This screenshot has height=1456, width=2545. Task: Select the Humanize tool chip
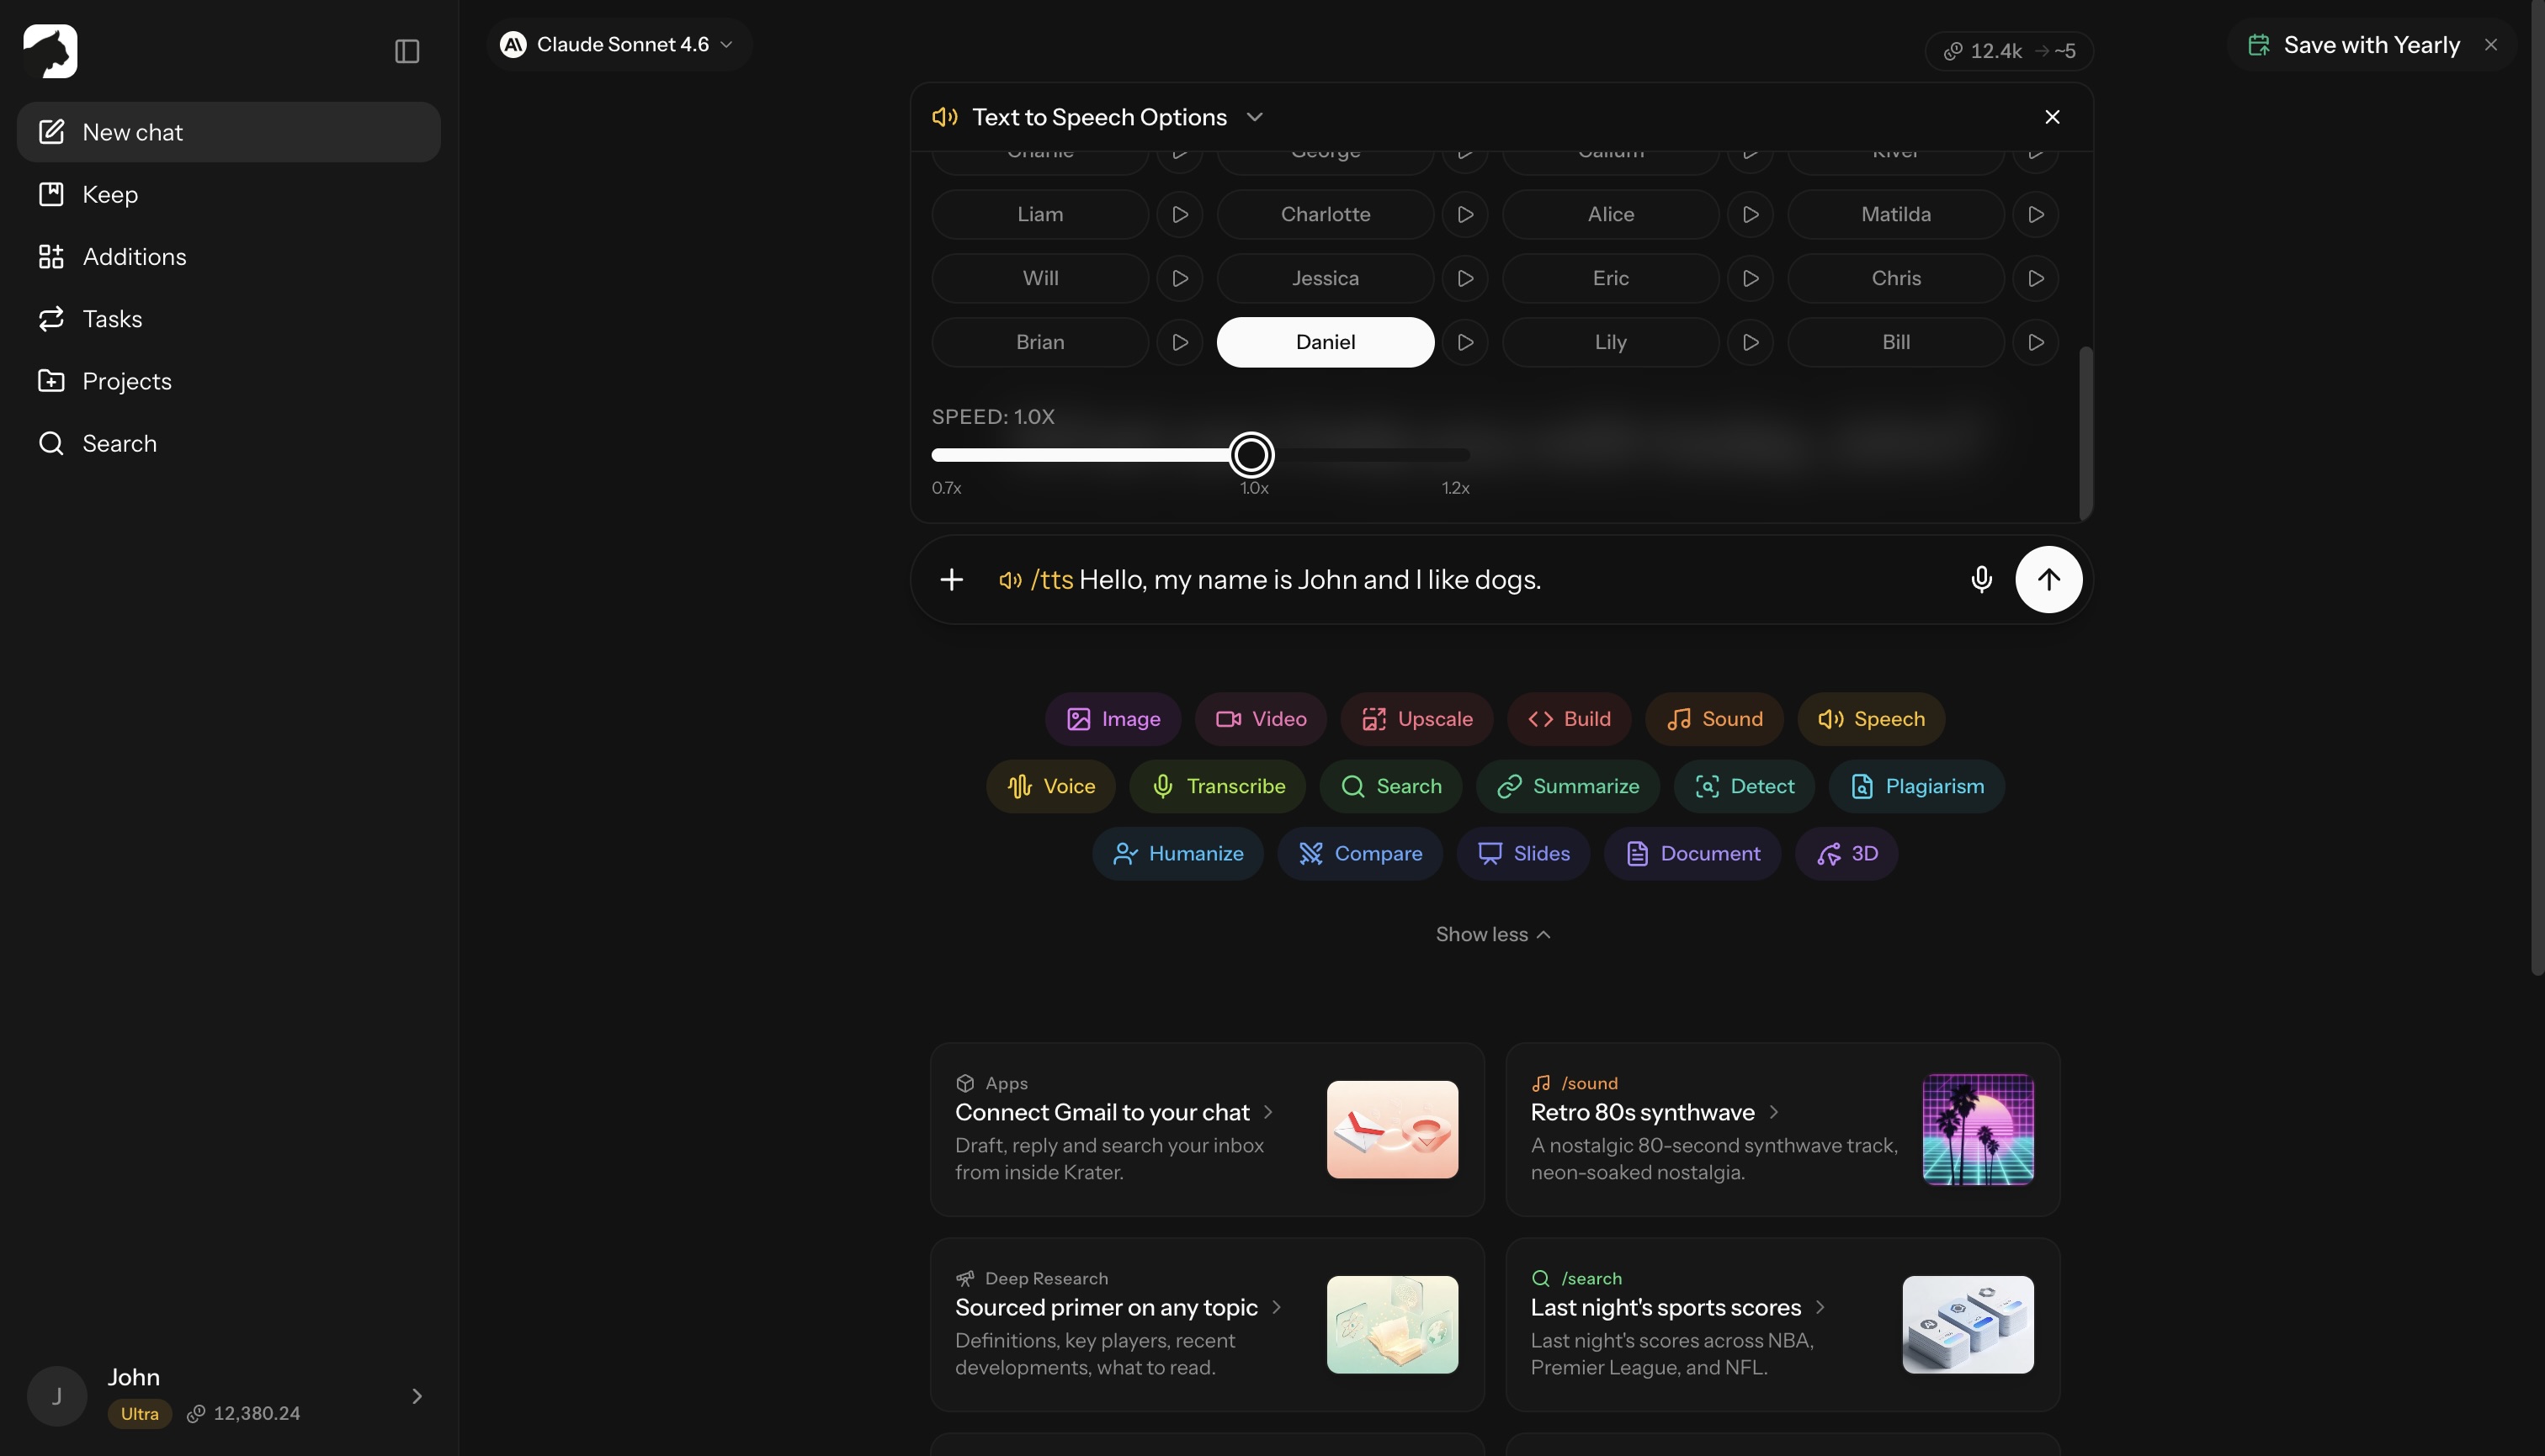point(1177,853)
